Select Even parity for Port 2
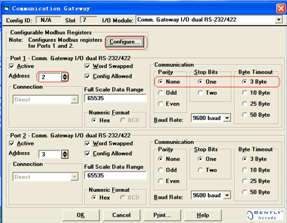287x223 pixels. tap(161, 181)
